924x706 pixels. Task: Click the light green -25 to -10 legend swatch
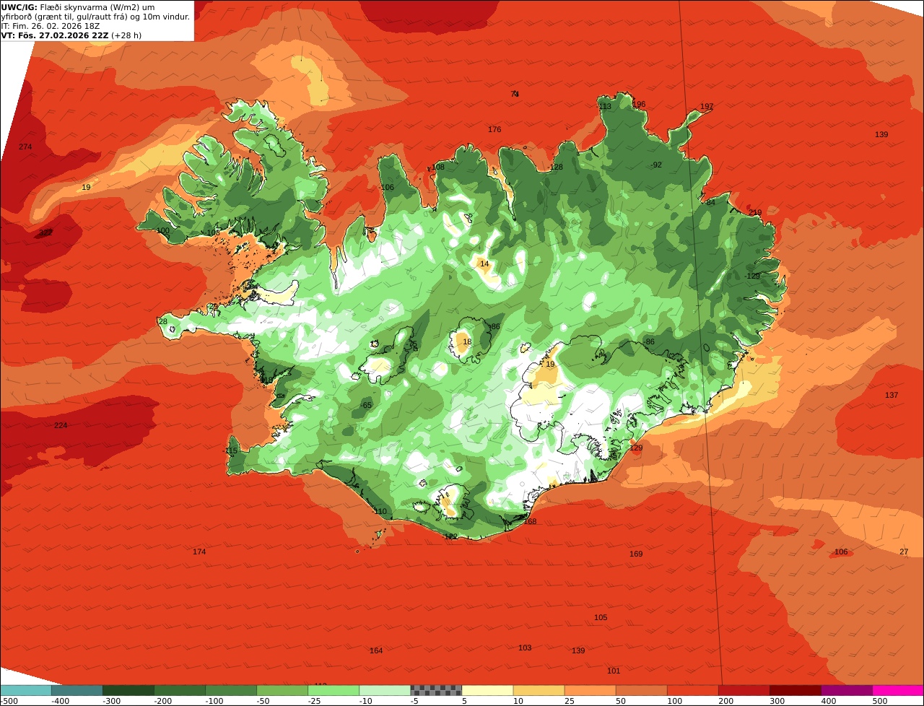click(334, 690)
